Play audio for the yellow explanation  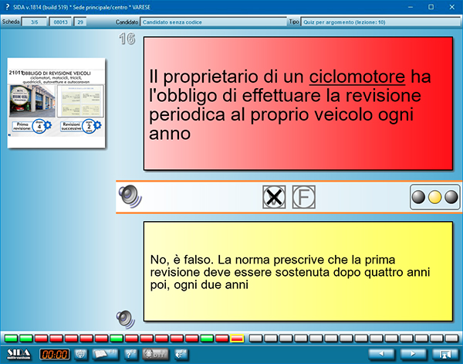(123, 317)
